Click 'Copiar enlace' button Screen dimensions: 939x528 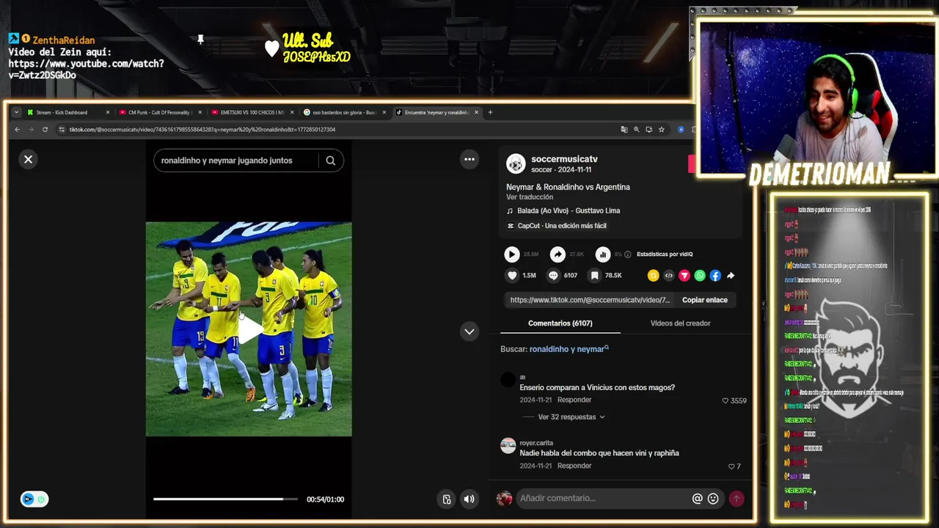coord(705,300)
